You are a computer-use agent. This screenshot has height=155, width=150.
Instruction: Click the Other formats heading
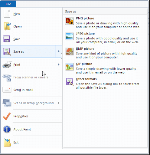(x=86, y=79)
